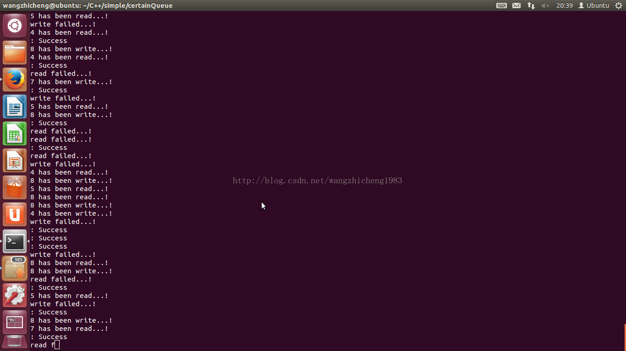Image resolution: width=626 pixels, height=351 pixels.
Task: Open Ubuntu Software Center shopping bag icon
Action: (x=15, y=187)
